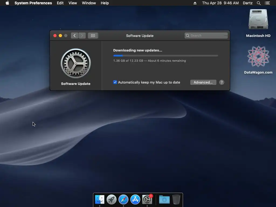276x207 pixels.
Task: Click the 'Software Update' label under the gear
Action: pos(76,84)
